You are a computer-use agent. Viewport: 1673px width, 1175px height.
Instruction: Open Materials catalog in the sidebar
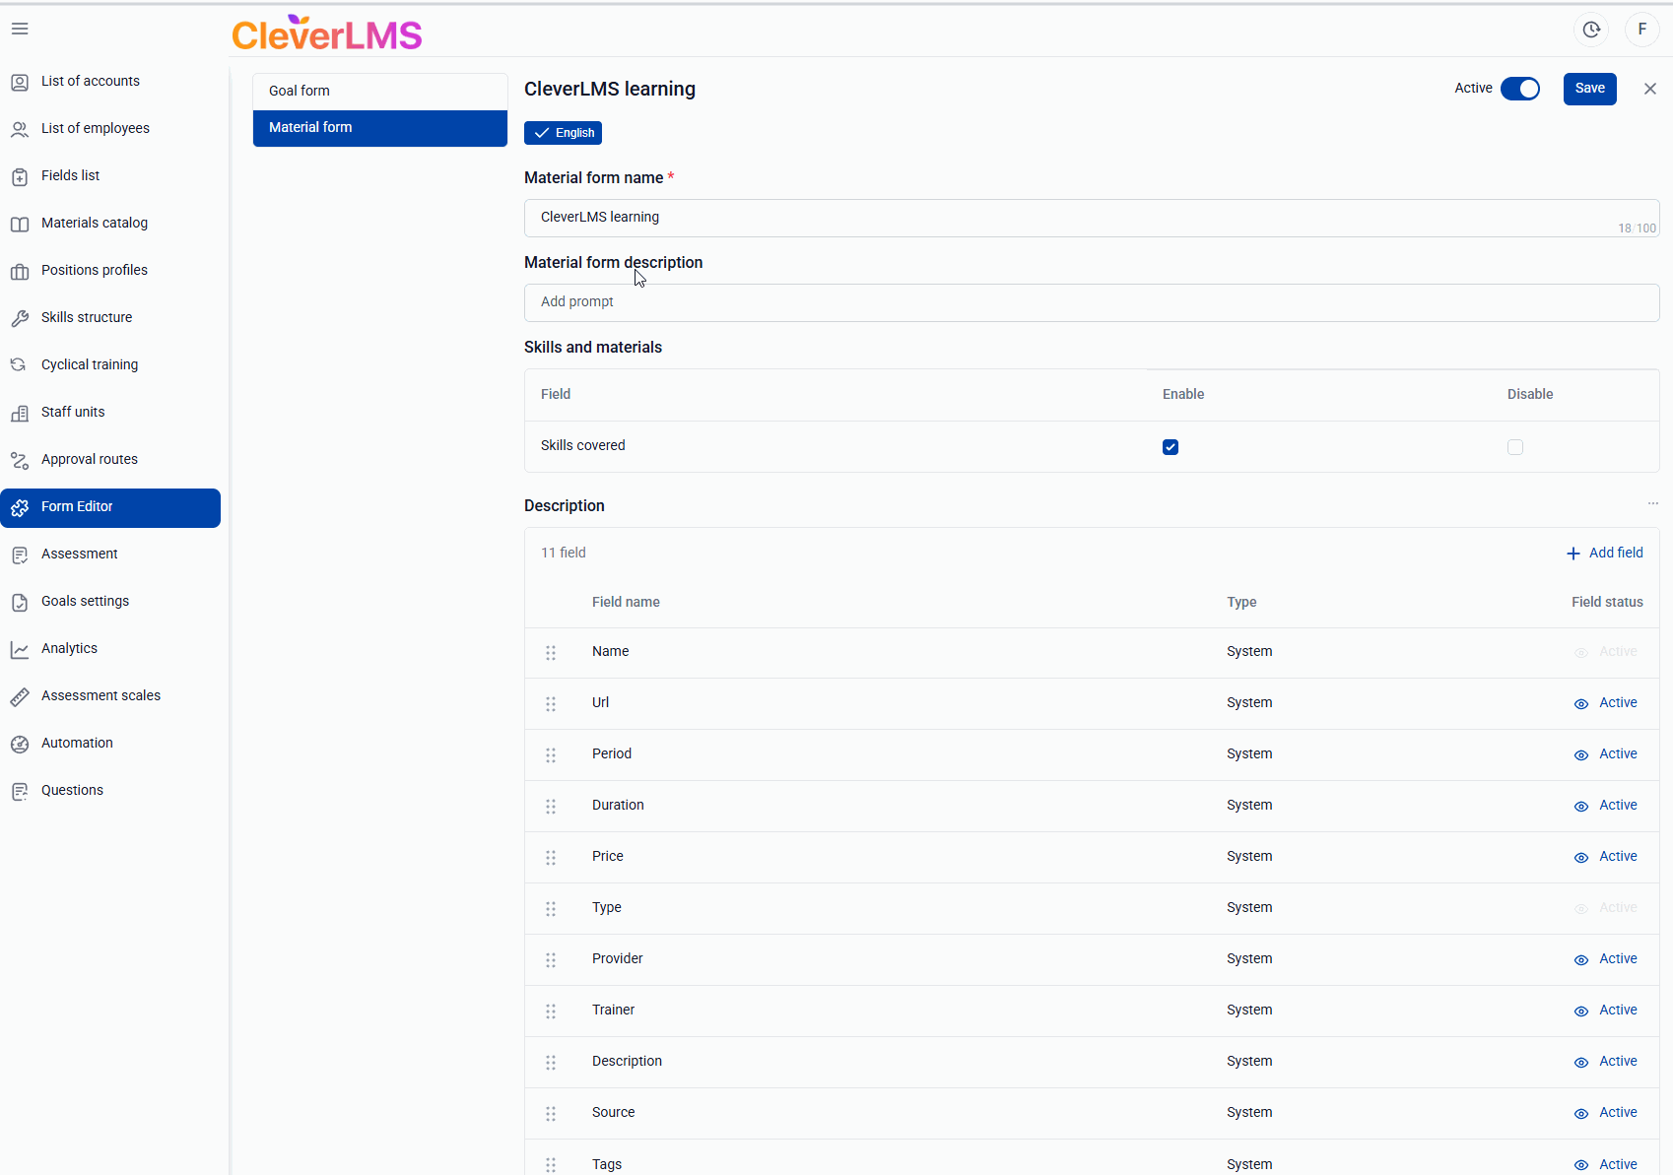coord(95,224)
